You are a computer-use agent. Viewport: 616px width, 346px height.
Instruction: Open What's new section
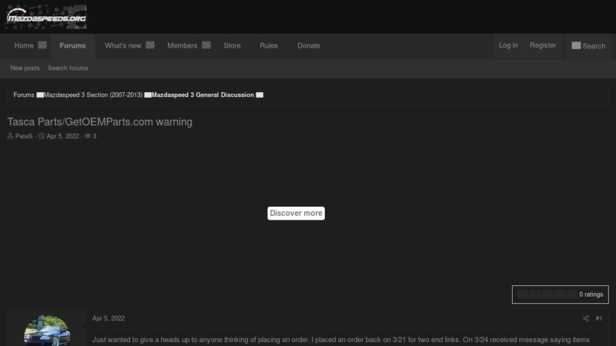(123, 45)
